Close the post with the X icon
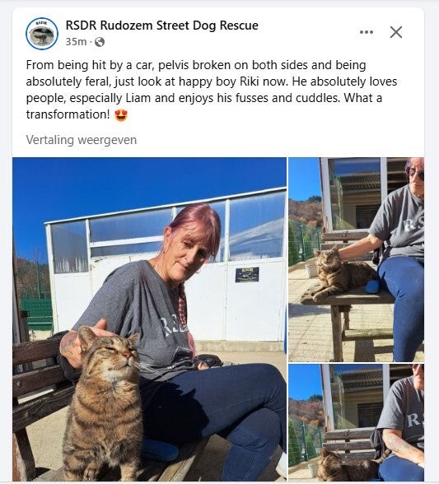The height and width of the screenshot is (484, 439). coord(396,32)
